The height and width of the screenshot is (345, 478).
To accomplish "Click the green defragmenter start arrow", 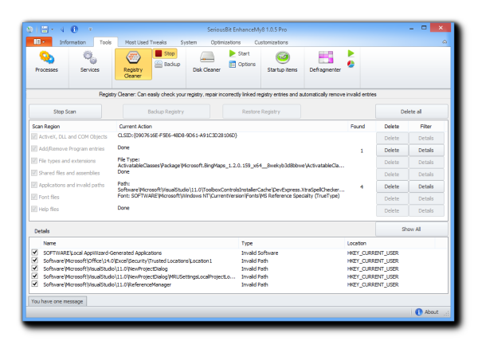I will [x=351, y=53].
